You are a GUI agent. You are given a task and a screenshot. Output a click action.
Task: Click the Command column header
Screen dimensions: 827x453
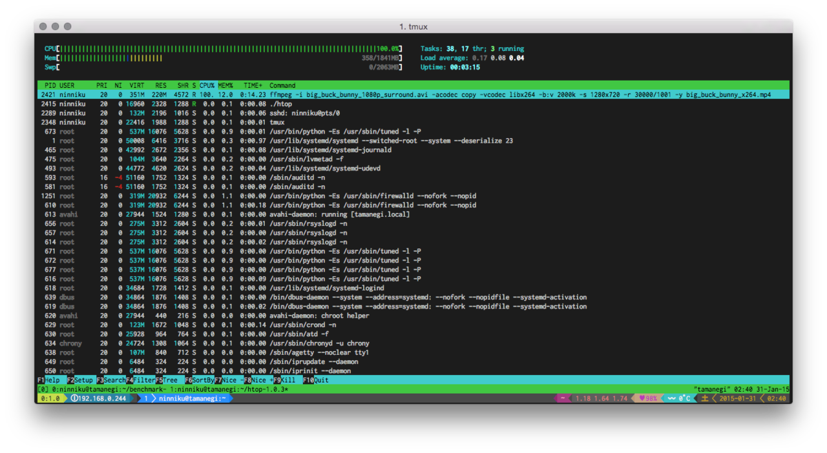282,85
